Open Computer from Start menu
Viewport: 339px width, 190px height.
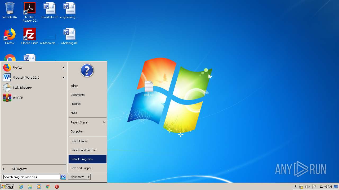coord(87,131)
